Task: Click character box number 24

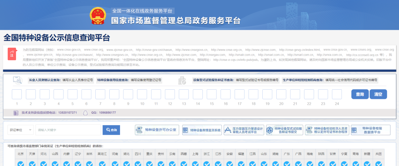Action: click(x=337, y=94)
